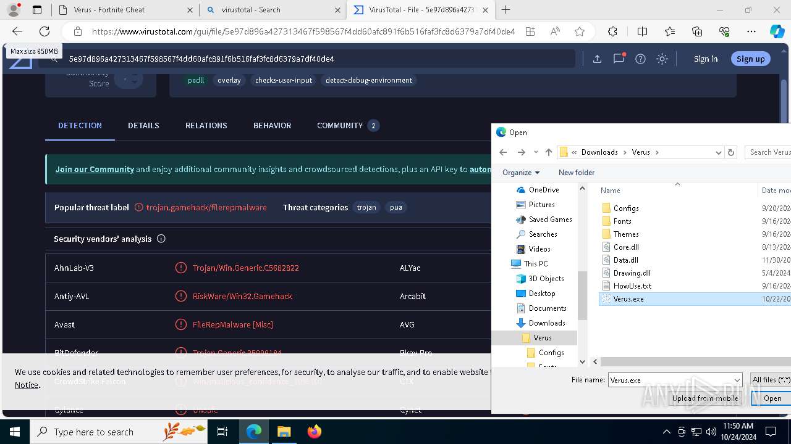This screenshot has width=791, height=444.
Task: Refresh the VirusTotal page
Action: [x=44, y=31]
